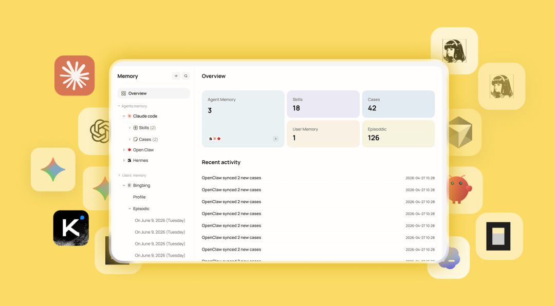Collapse the Episodic tree node
Viewport: 555px width, 306px height.
click(x=129, y=209)
